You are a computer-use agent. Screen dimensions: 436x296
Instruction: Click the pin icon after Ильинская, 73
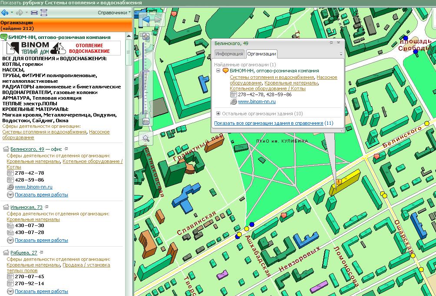(x=46, y=207)
